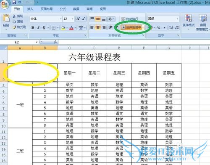Select the 六年级课程表 title cell

click(x=94, y=57)
